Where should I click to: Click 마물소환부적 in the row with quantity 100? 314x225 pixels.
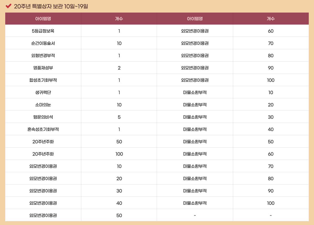pos(195,203)
